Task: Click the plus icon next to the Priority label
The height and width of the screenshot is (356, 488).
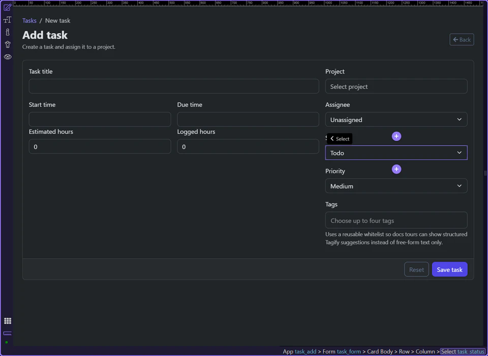Action: coord(396,169)
